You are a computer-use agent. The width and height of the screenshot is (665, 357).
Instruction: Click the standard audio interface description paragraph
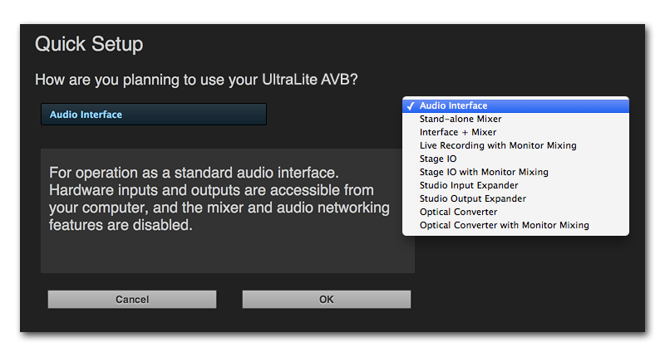click(219, 198)
